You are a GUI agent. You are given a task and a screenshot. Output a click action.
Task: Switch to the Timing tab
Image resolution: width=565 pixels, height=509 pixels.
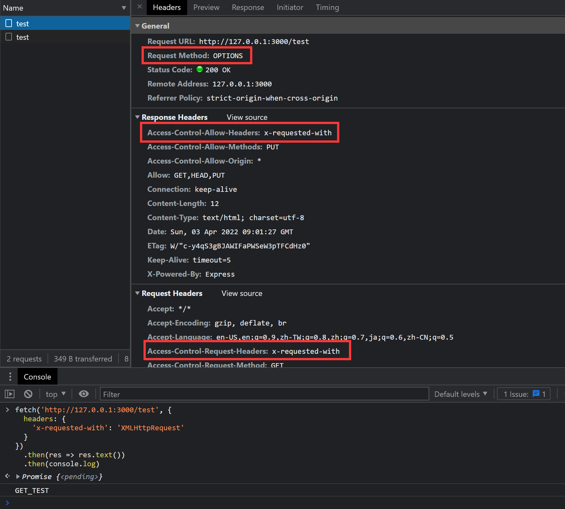coord(327,7)
